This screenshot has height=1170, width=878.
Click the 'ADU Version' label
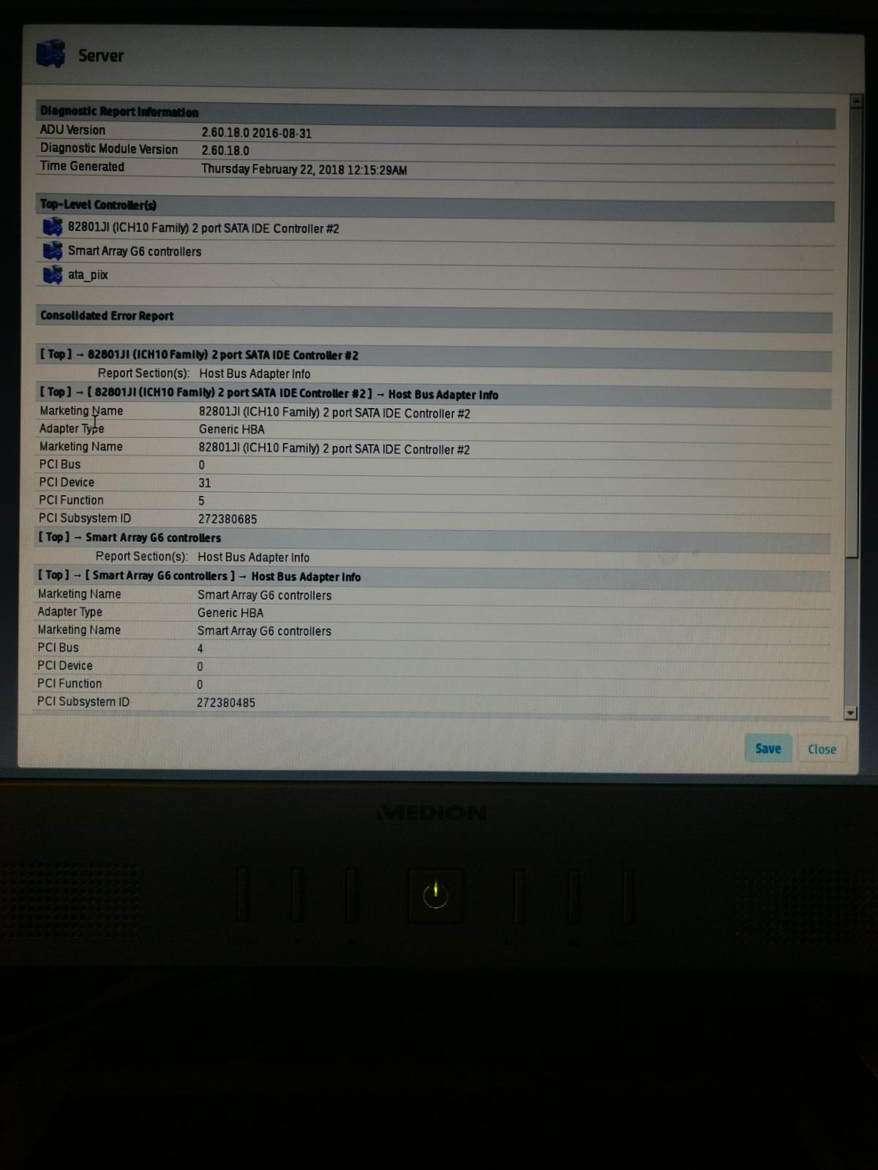(x=72, y=130)
